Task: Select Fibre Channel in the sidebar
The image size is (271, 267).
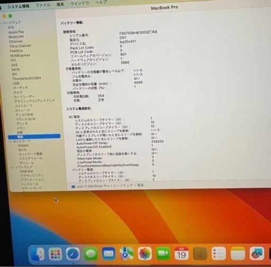Action: 20,46
